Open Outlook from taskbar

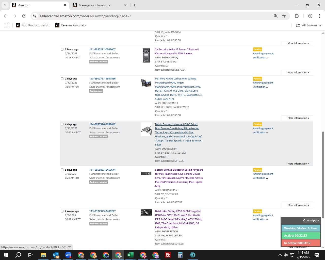pyautogui.click(x=56, y=255)
